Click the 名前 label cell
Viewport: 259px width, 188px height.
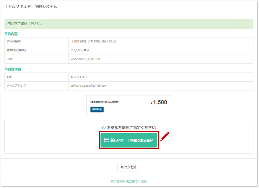point(37,77)
